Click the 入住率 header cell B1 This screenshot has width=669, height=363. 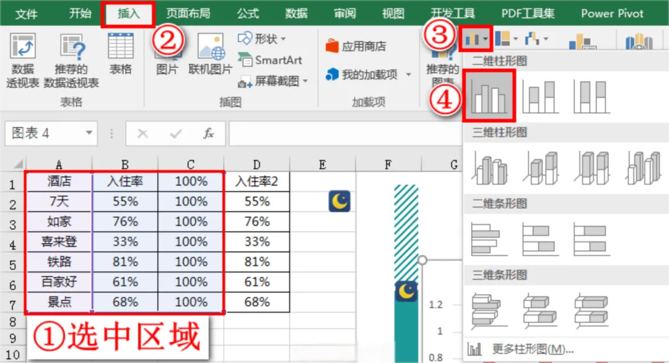[125, 182]
